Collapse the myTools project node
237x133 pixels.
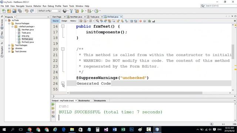(x=6, y=20)
